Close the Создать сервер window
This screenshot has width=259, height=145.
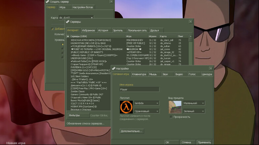tap(111, 2)
